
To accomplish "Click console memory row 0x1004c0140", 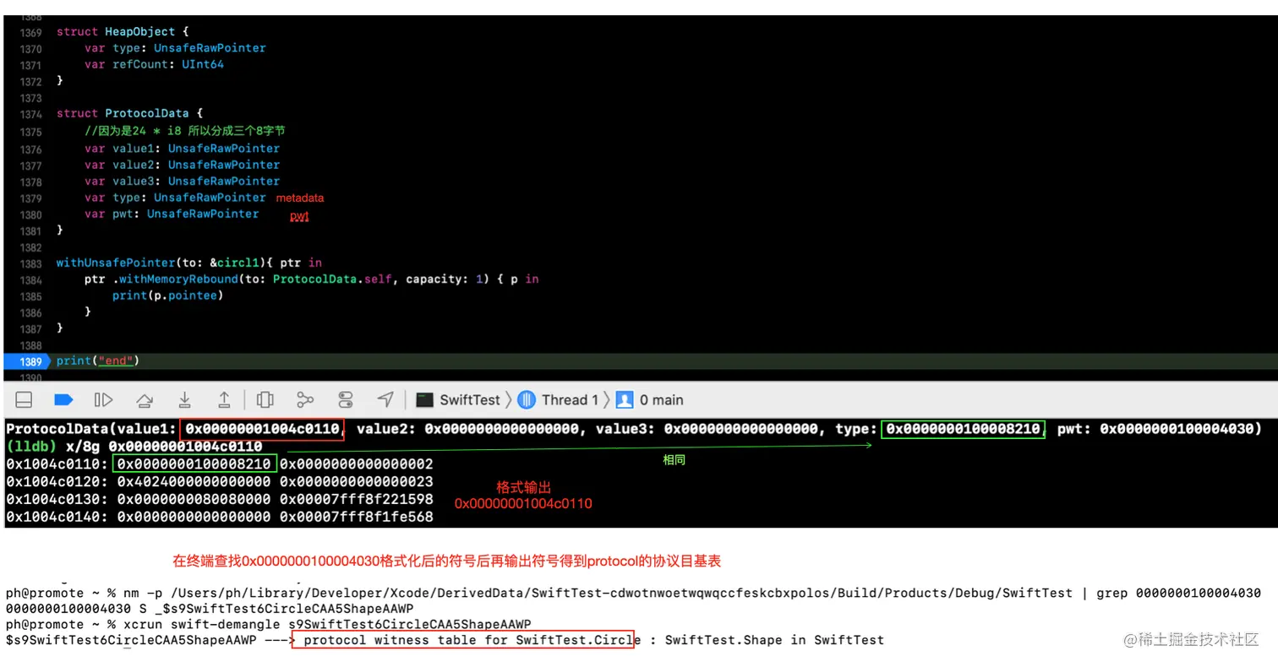I will coord(220,516).
